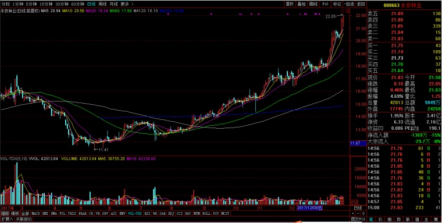Screen dimensions: 442x223
Task: Toggle -自选 to remove from watchlist
Action: [x=349, y=4]
